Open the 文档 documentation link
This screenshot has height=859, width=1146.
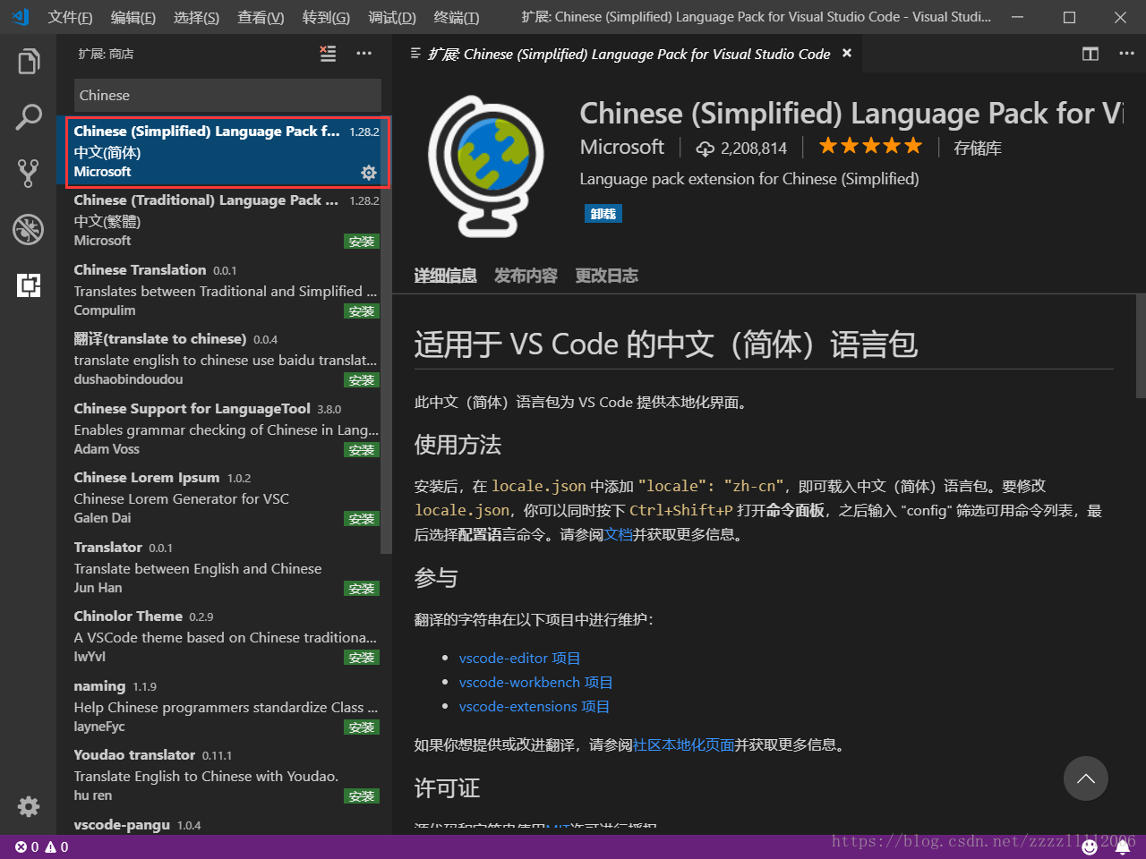(x=618, y=535)
